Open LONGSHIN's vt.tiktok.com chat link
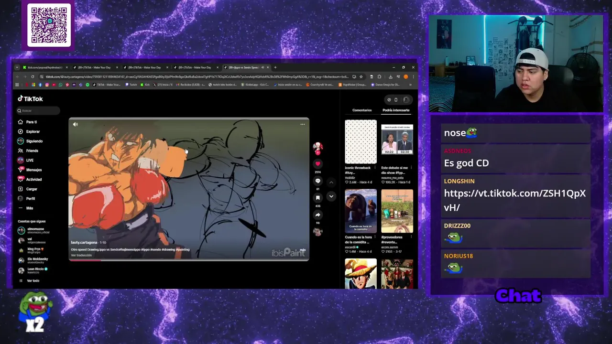The width and height of the screenshot is (612, 344). (x=514, y=200)
